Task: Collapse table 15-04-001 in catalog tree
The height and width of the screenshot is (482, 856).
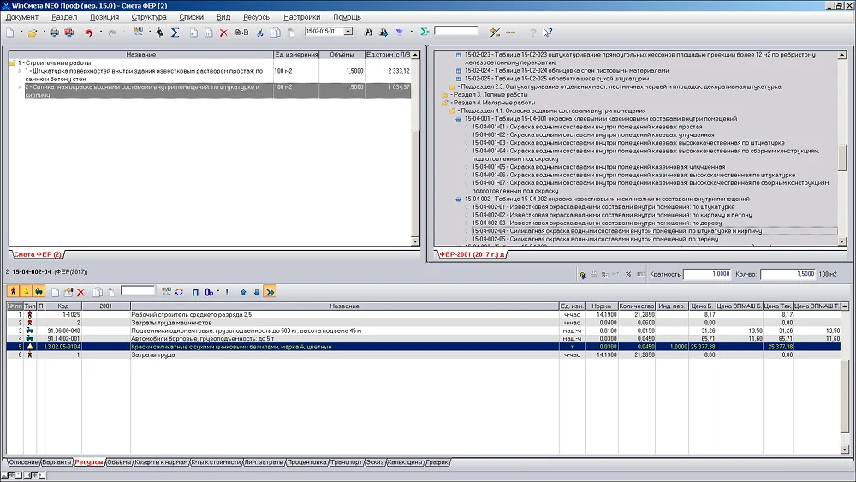Action: tap(459, 119)
